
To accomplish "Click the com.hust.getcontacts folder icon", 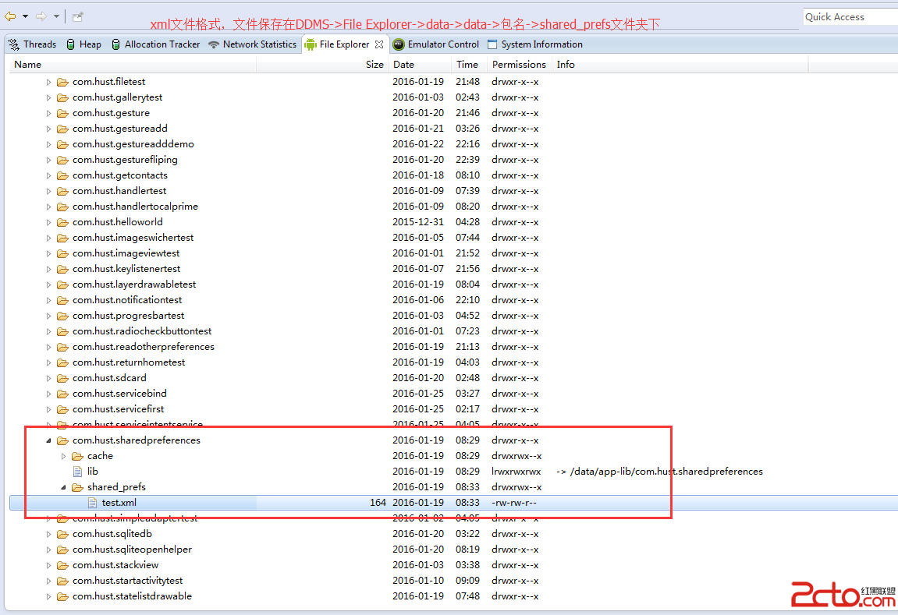I will point(62,175).
